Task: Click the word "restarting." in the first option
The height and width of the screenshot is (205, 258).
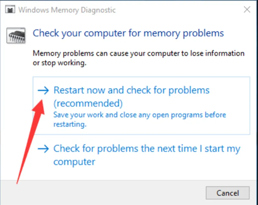Action: pos(70,124)
